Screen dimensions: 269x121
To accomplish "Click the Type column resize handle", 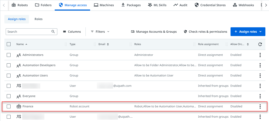I will (95, 44).
